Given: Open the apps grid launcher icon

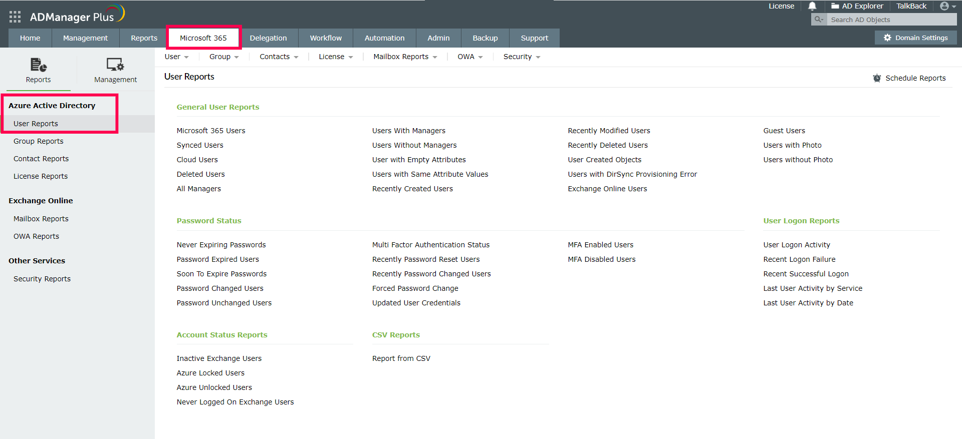Looking at the screenshot, I should (x=15, y=17).
